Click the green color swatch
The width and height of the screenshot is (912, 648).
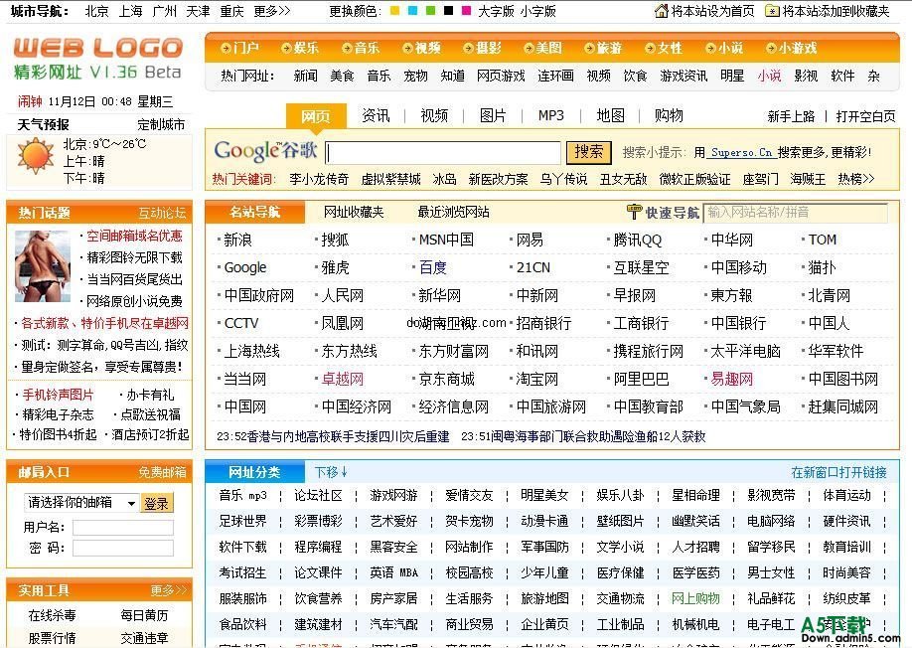(430, 11)
